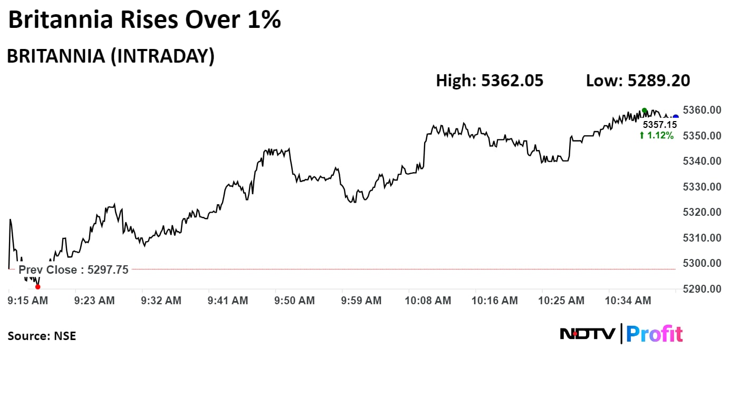
Task: Click the Prev Close : 5297.75 label
Action: (73, 270)
